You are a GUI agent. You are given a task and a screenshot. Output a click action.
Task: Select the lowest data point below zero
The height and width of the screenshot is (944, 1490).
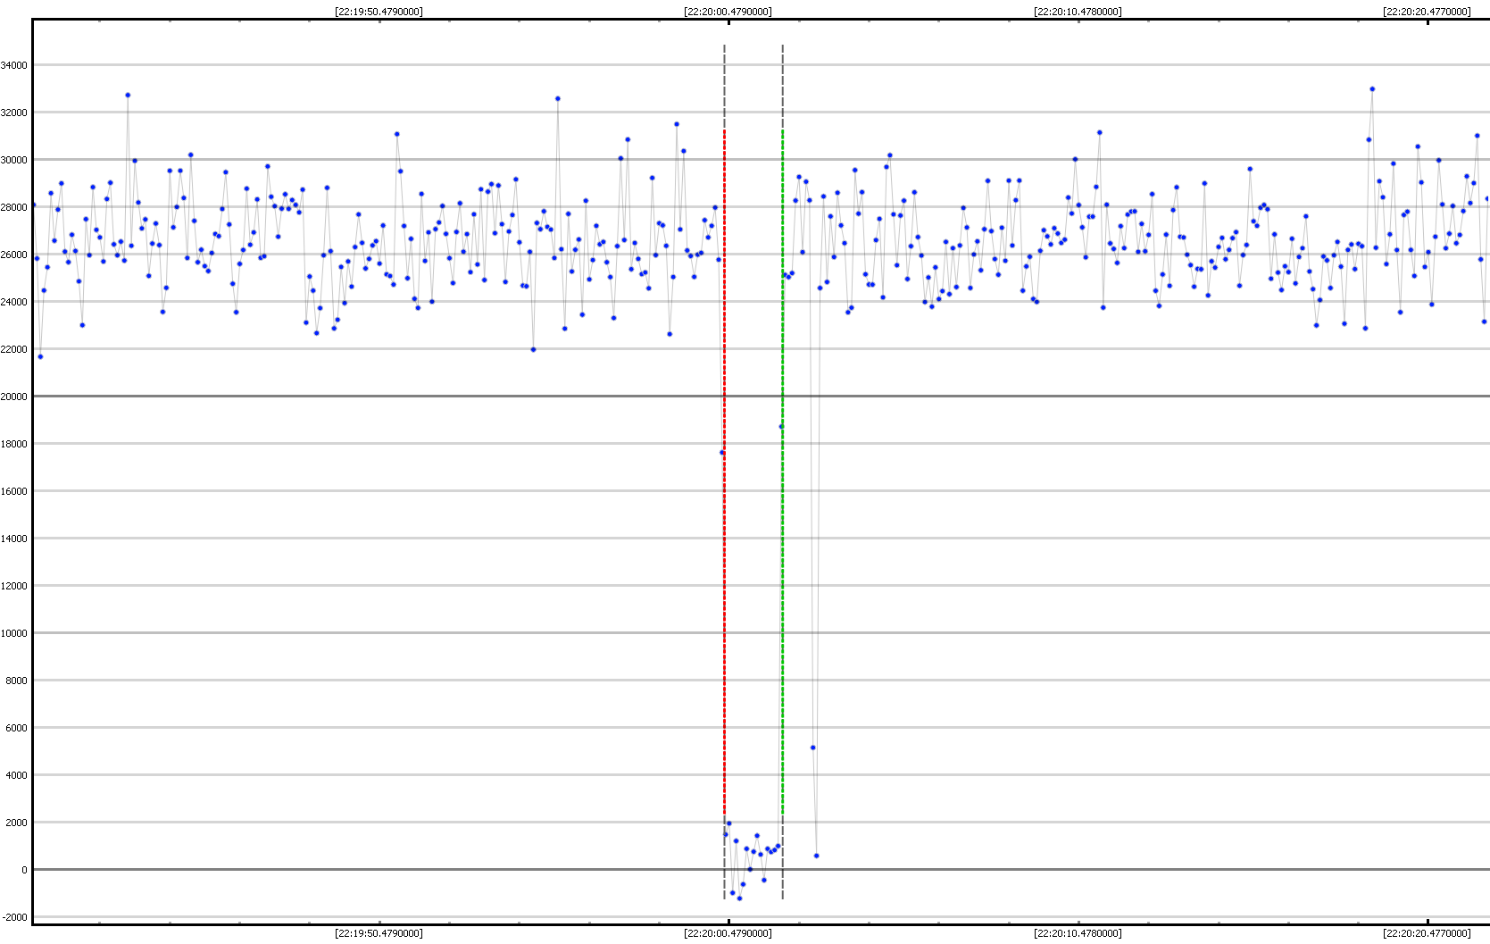[739, 898]
